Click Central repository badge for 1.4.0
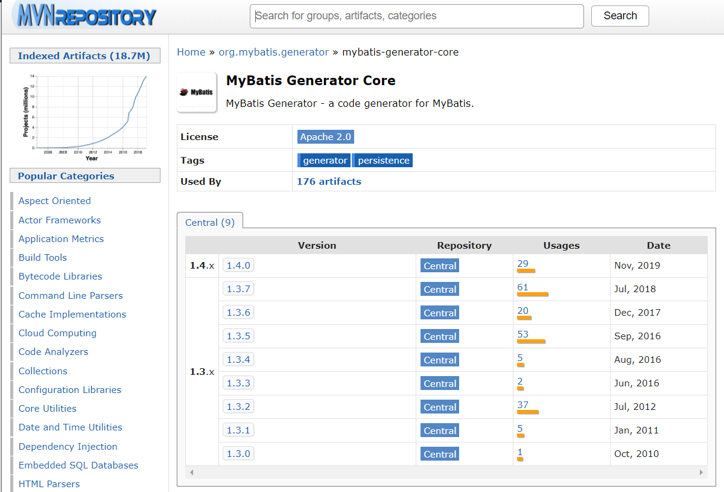The height and width of the screenshot is (492, 724). coord(440,266)
